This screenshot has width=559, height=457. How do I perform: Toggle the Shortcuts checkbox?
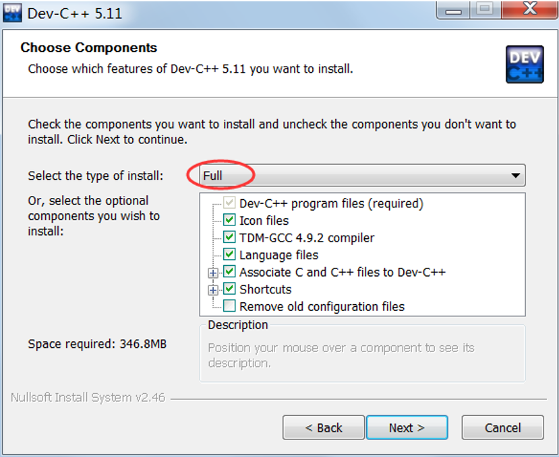coord(230,289)
